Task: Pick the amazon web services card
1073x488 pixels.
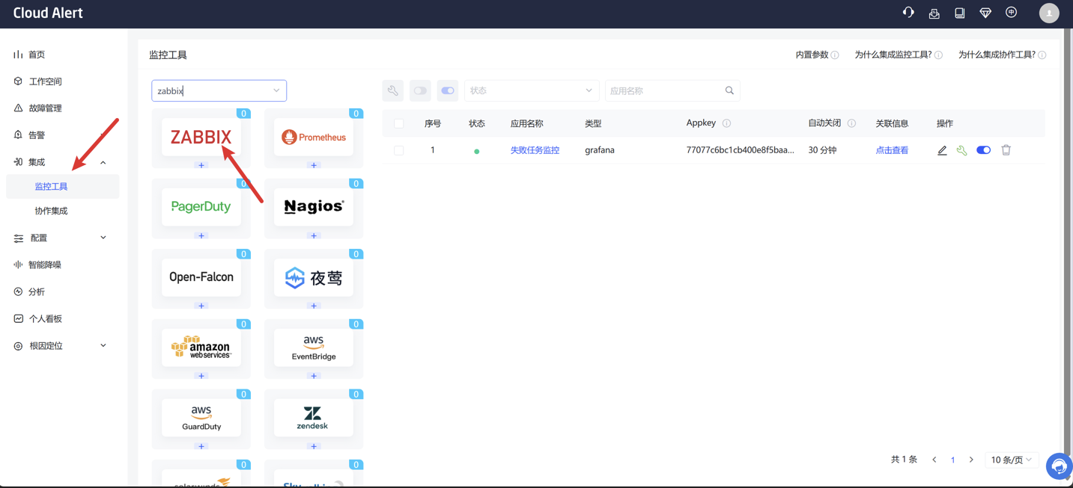Action: click(201, 347)
